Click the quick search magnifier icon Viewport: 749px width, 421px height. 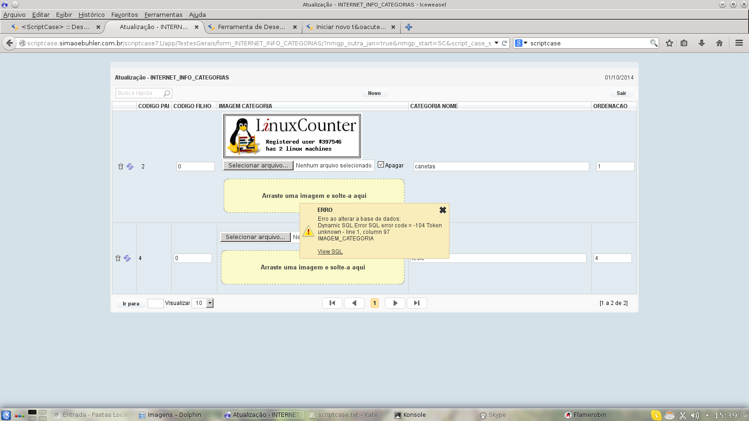click(167, 94)
